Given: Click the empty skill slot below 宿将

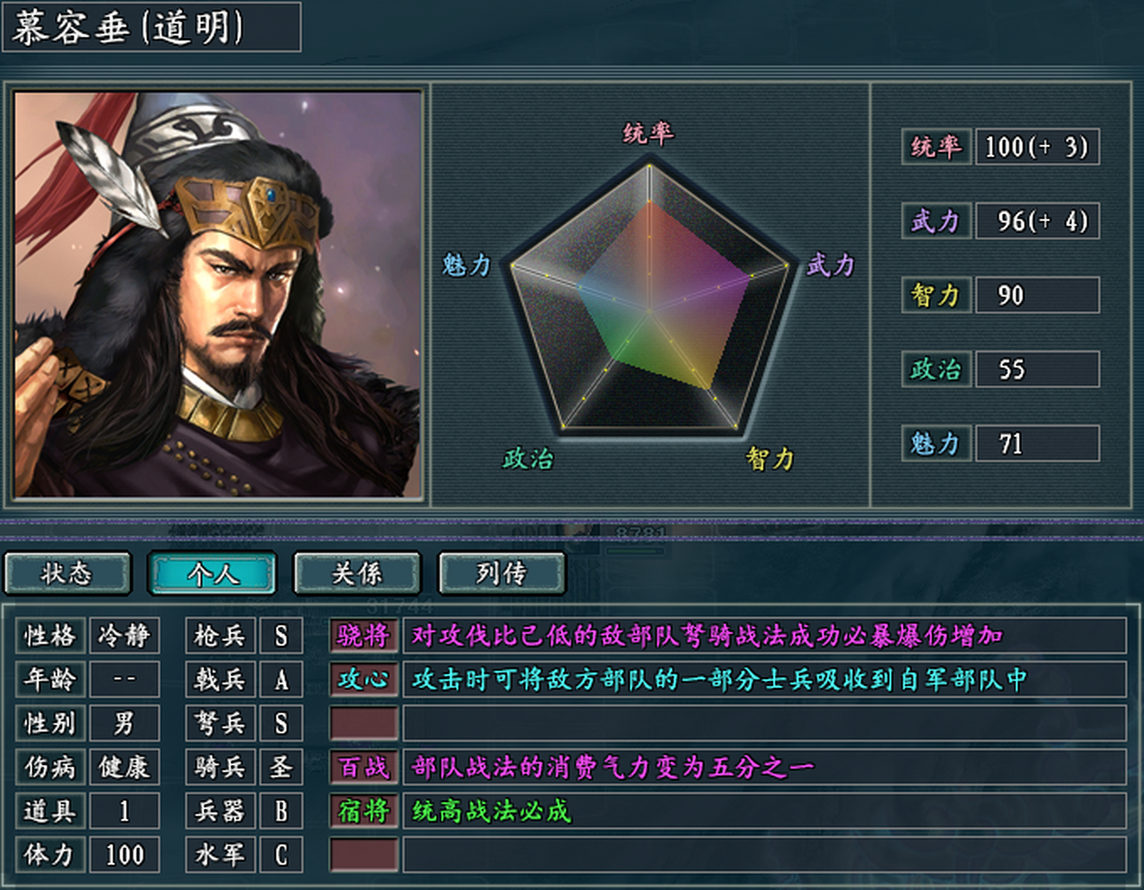Looking at the screenshot, I should coord(363,855).
